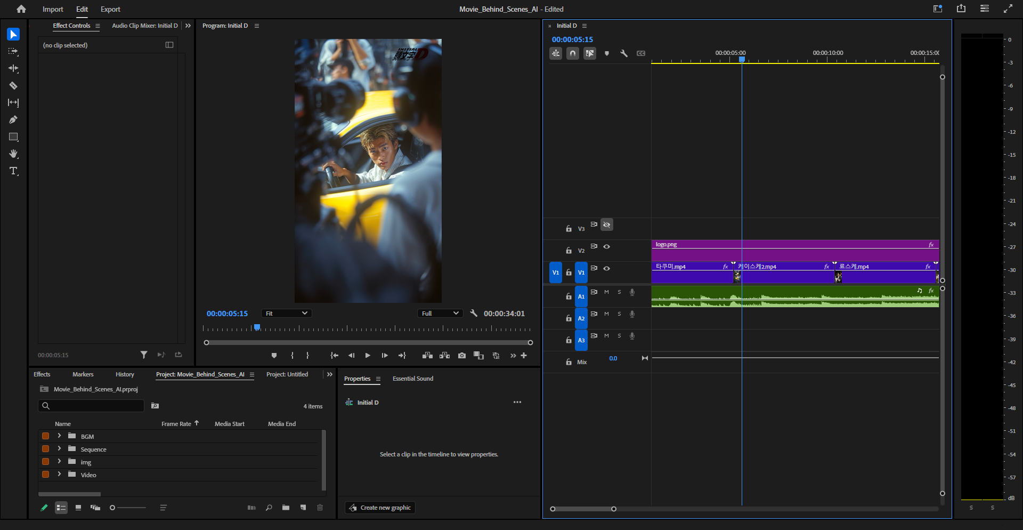The height and width of the screenshot is (530, 1023).
Task: Click the Lift button in Program monitor
Action: point(427,356)
